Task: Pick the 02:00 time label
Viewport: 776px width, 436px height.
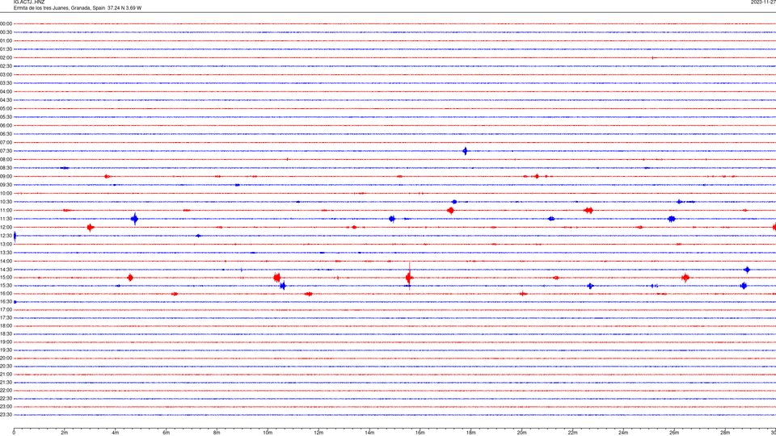Action: tap(6, 57)
